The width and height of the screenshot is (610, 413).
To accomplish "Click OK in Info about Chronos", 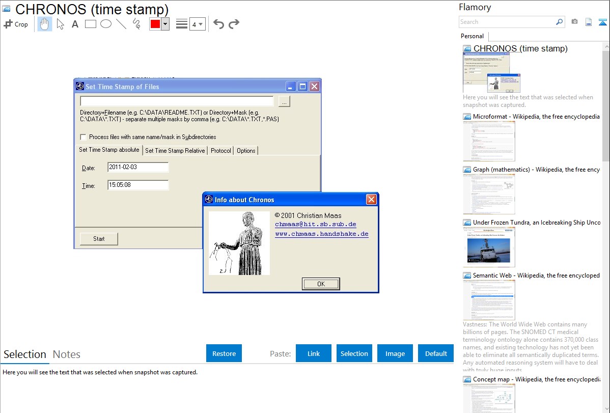I will tap(321, 284).
